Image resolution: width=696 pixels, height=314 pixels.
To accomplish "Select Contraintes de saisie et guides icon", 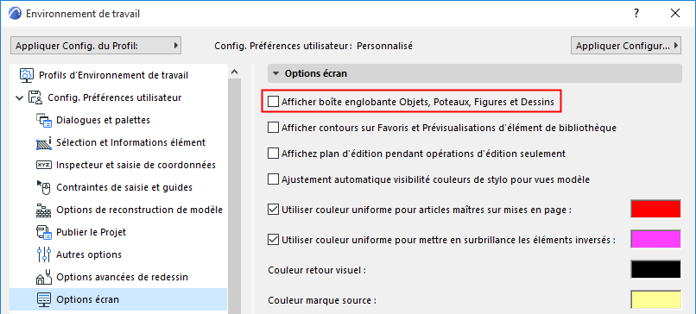I will tap(44, 187).
